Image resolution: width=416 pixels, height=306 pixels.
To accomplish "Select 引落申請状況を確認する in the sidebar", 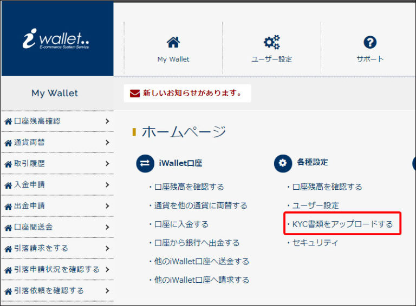I will pos(57,269).
